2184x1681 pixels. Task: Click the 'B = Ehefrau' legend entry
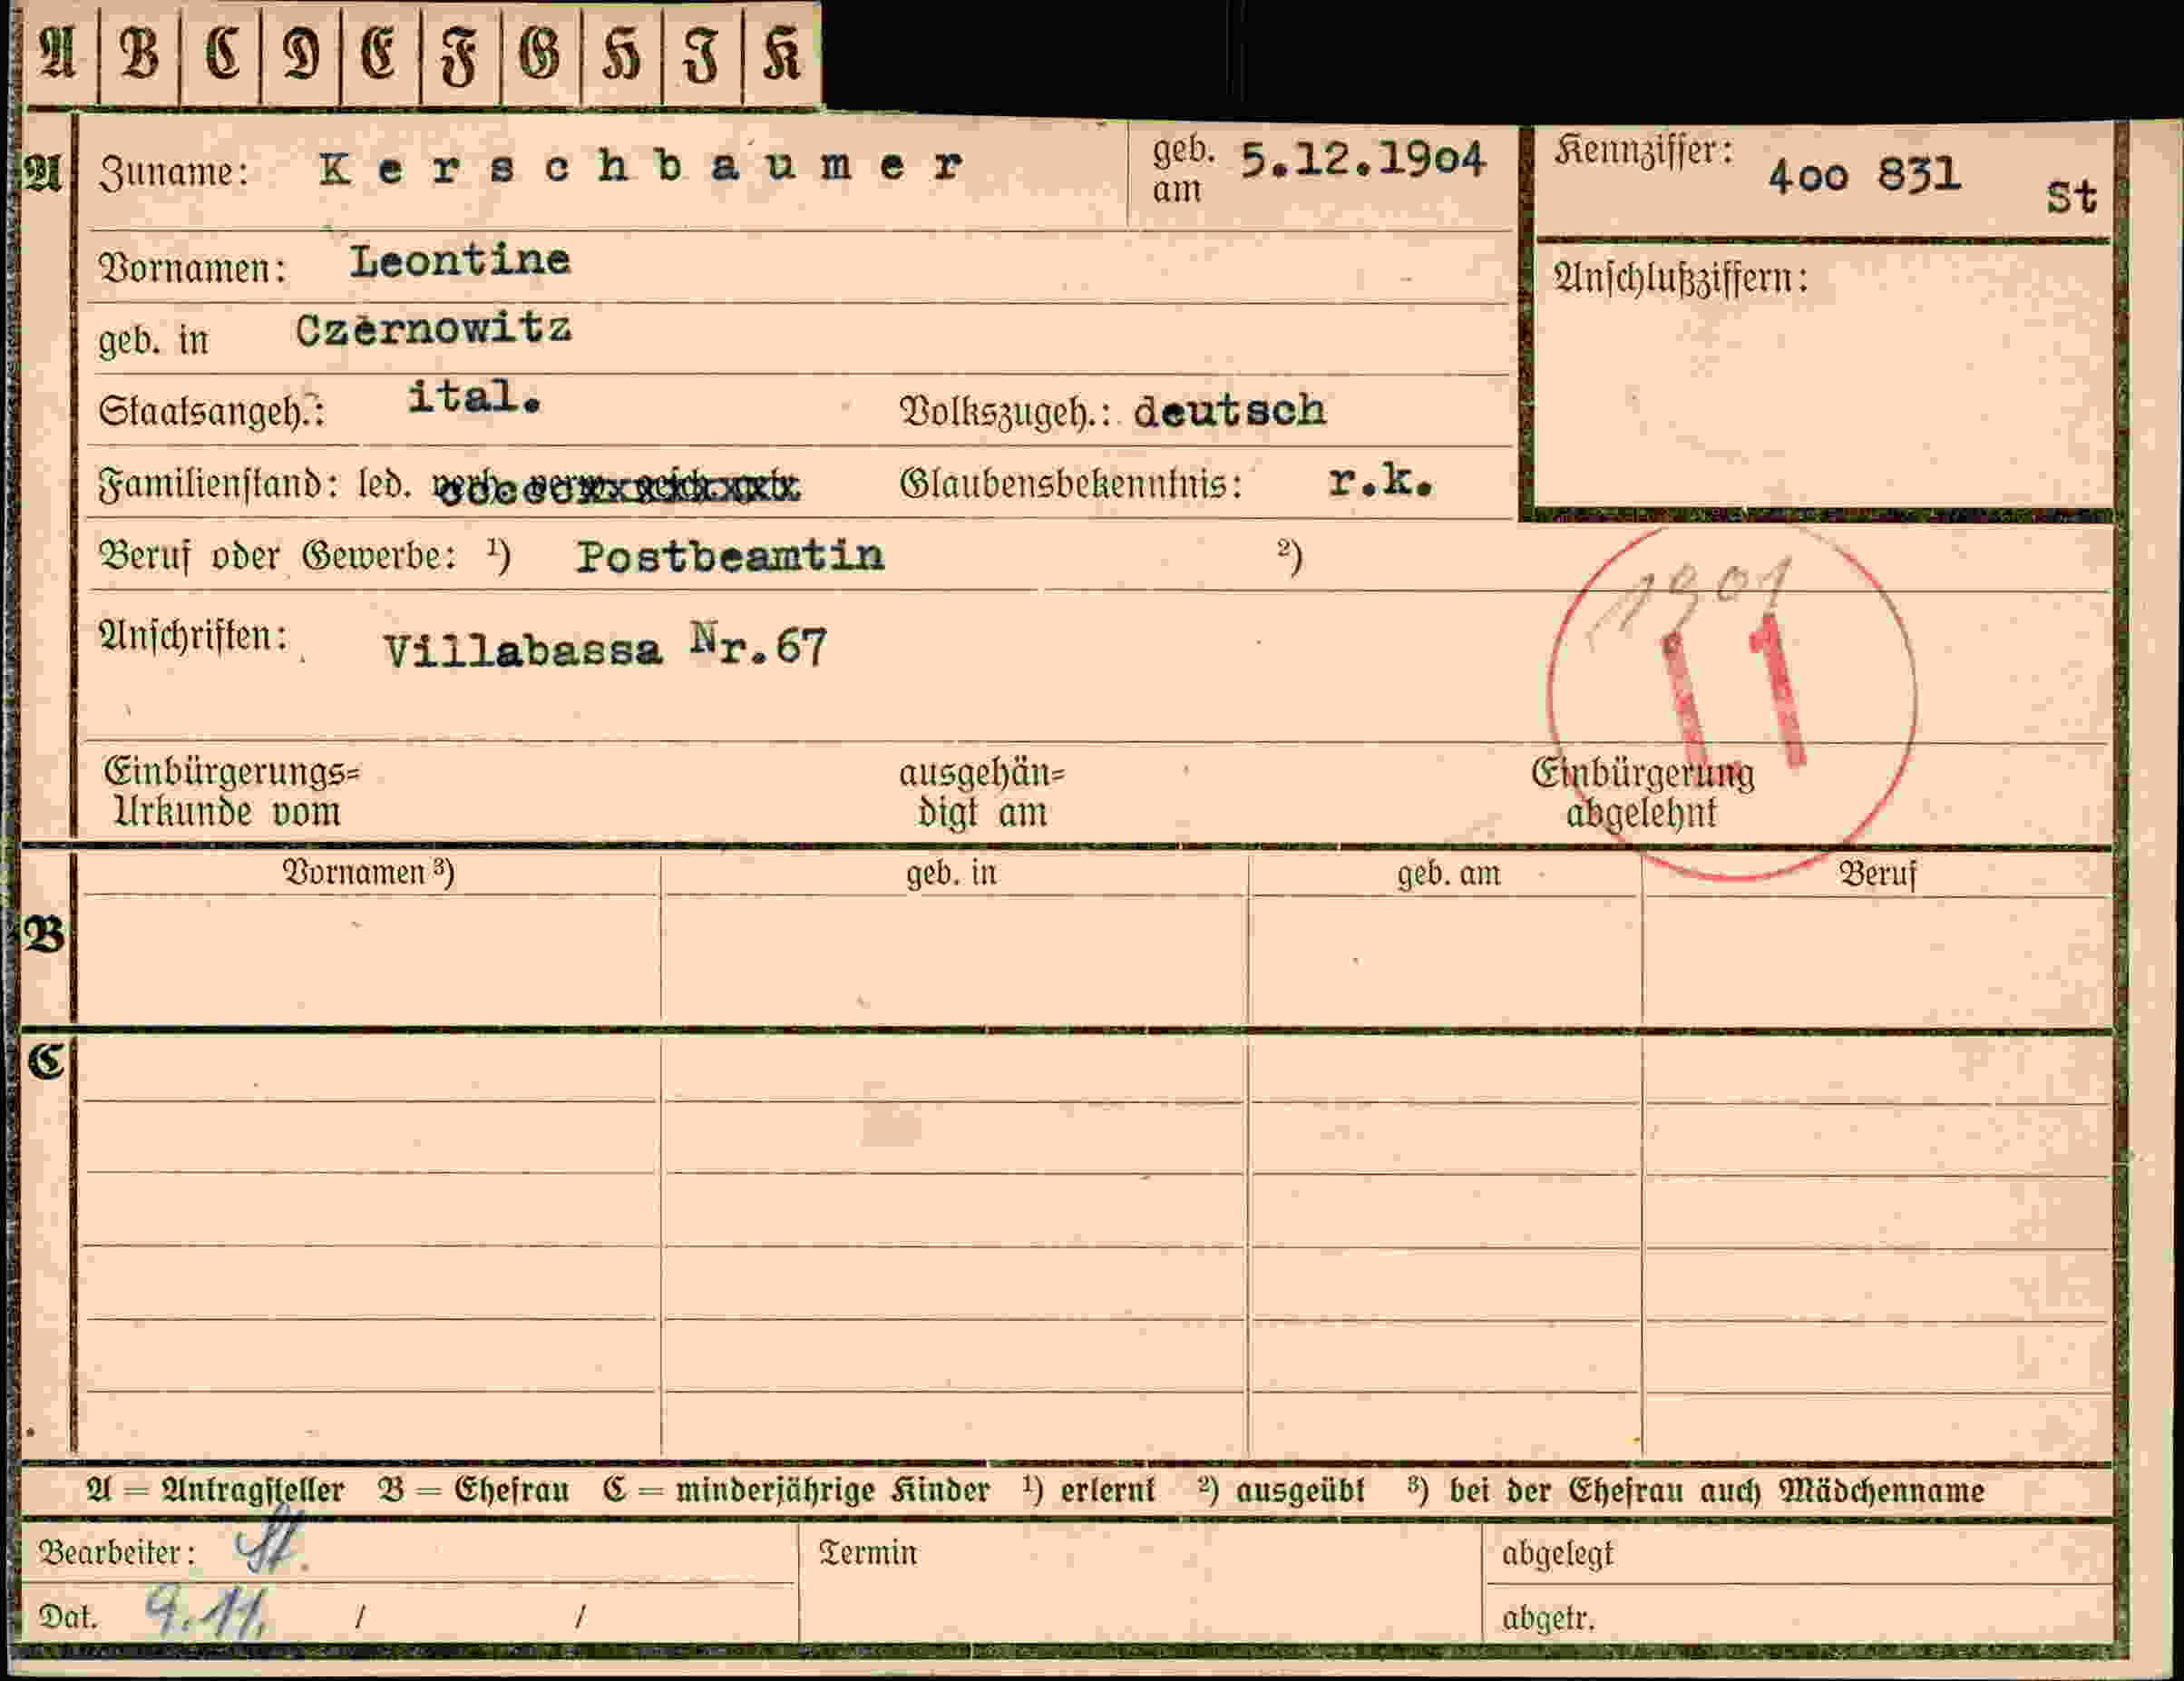point(474,1491)
